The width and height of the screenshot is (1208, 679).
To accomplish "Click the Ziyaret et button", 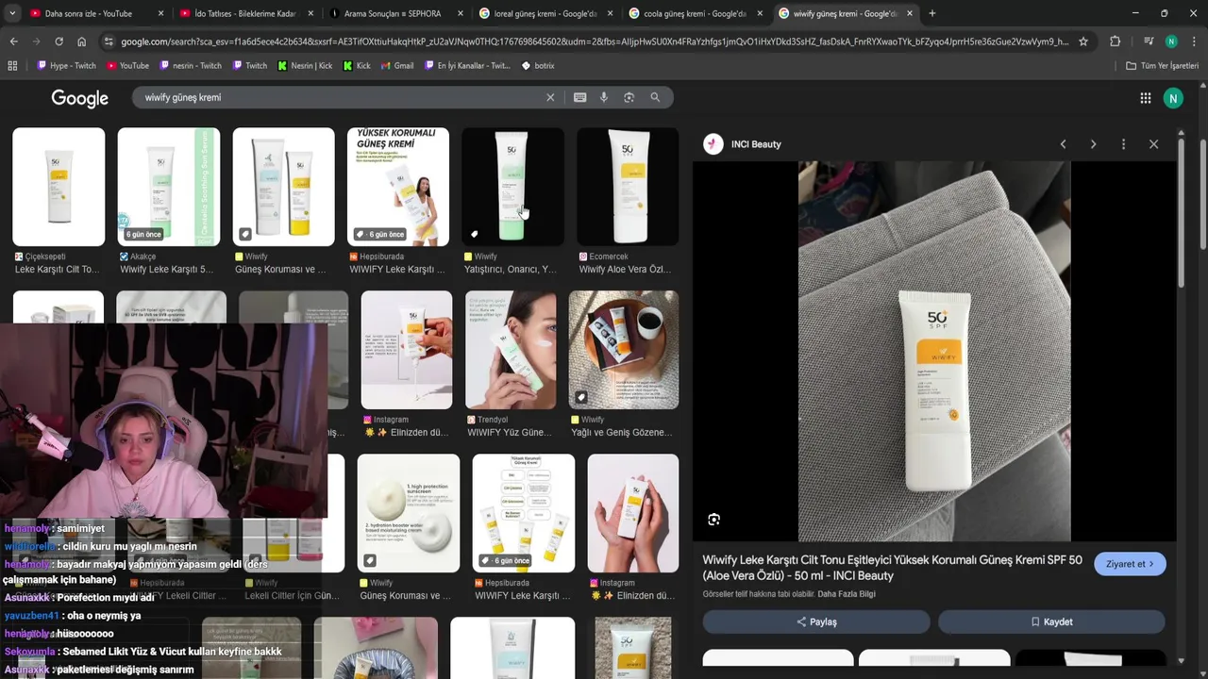I will pos(1130,564).
